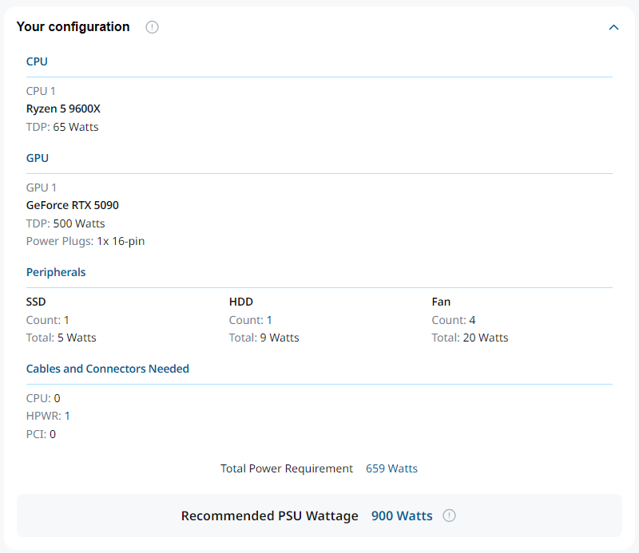Screen dimensions: 639x553
Task: Click the Your configuration title
Action: click(x=73, y=27)
